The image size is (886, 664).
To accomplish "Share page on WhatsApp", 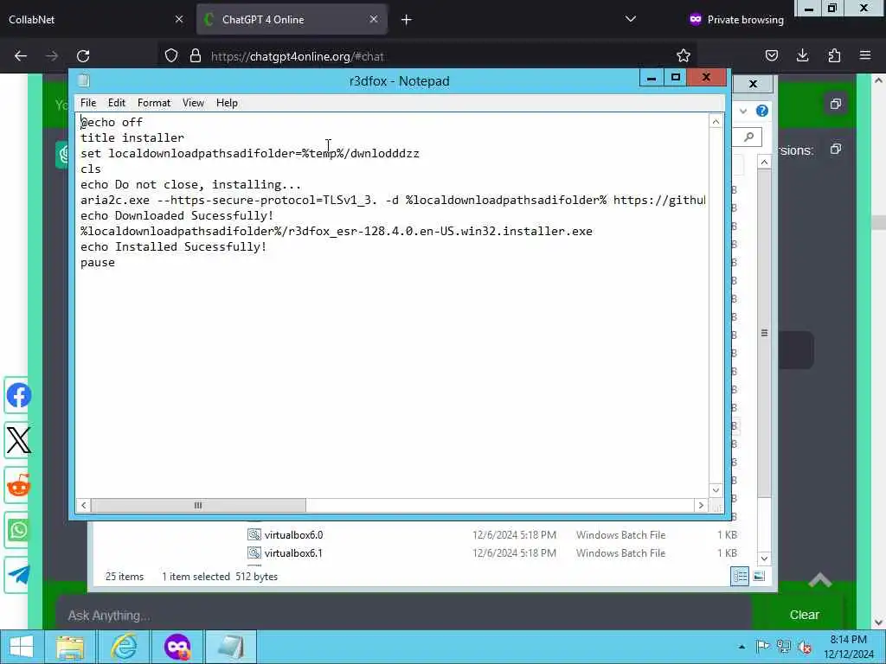I will pos(17,530).
